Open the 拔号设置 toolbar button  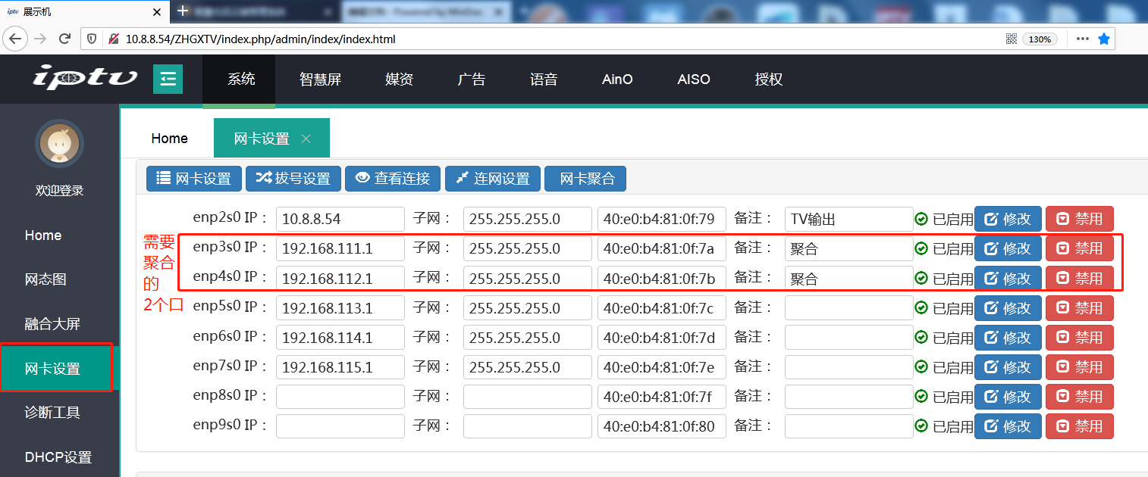(x=293, y=179)
